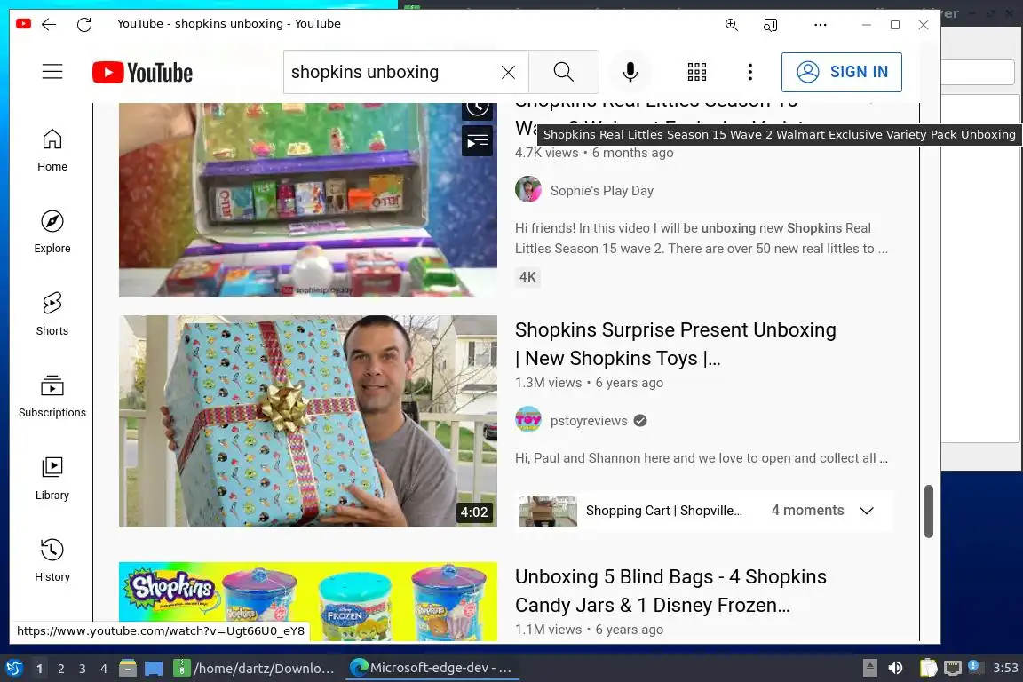The width and height of the screenshot is (1023, 682).
Task: Switch to workspace 4 in taskbar
Action: (104, 669)
